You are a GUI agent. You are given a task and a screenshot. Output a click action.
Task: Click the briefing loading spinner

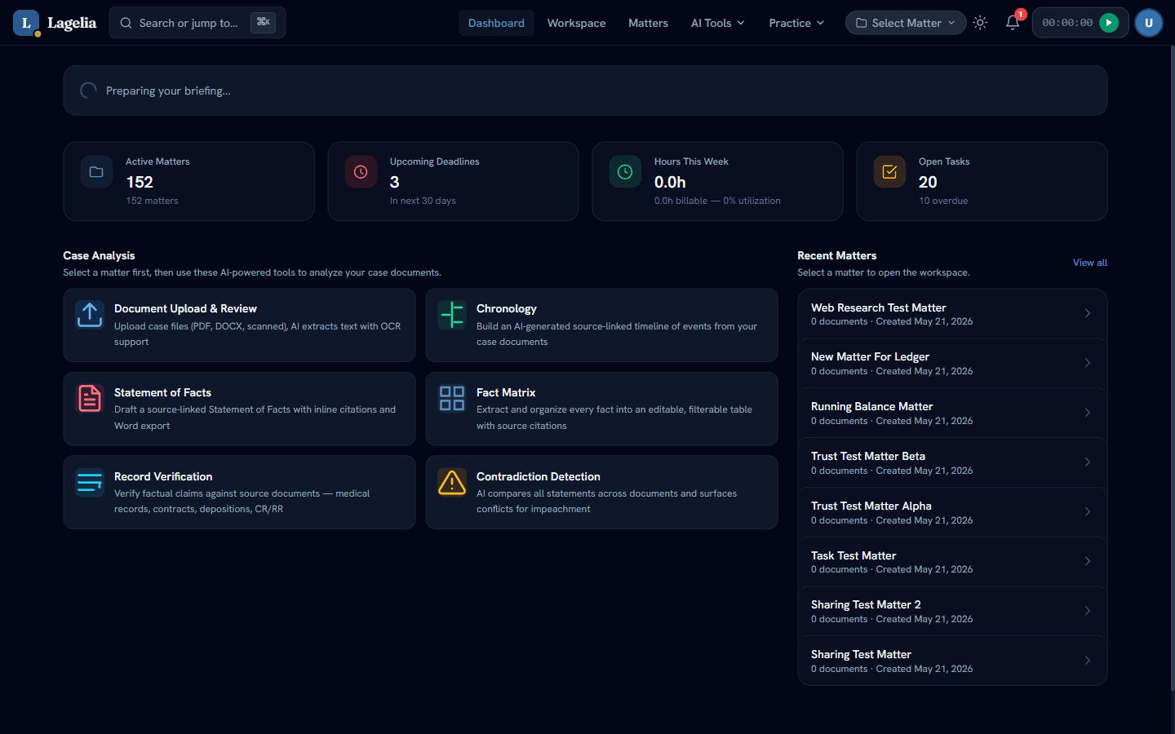[88, 91]
